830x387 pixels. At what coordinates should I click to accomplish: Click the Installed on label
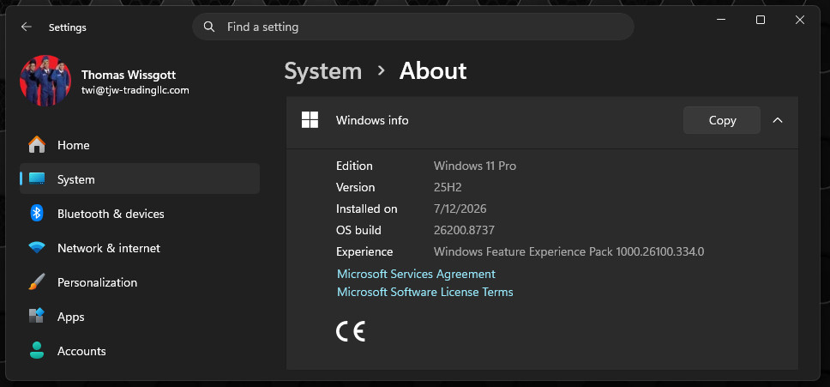click(x=366, y=209)
